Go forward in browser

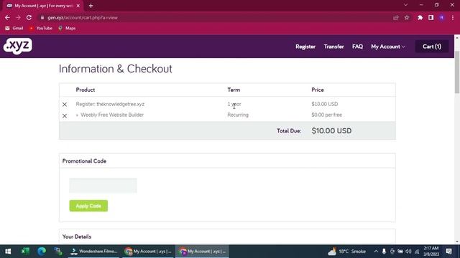pyautogui.click(x=18, y=17)
